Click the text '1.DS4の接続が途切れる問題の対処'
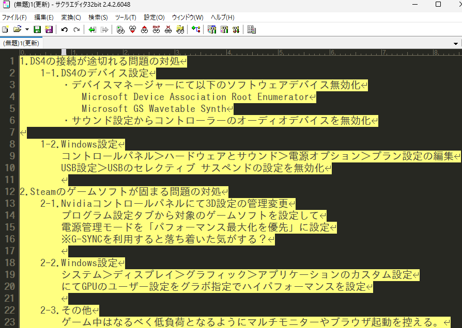This screenshot has height=328, width=462. 100,61
